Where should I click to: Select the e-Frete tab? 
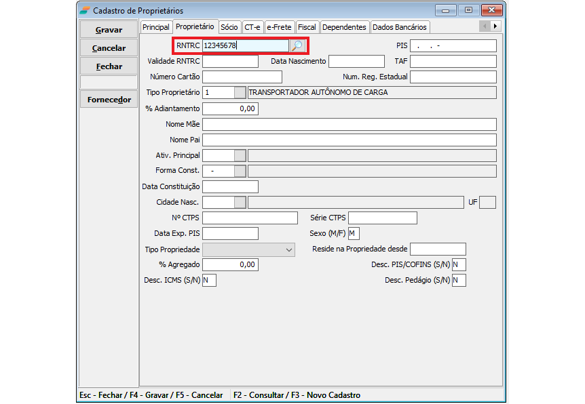coord(279,27)
